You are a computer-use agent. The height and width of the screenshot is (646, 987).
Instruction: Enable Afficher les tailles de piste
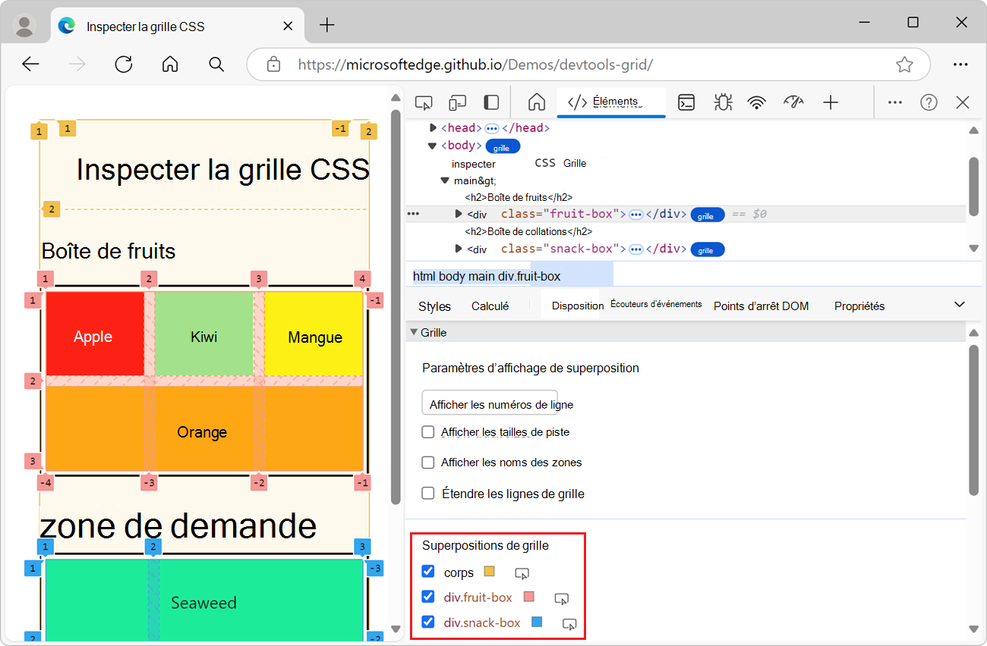[x=427, y=431]
